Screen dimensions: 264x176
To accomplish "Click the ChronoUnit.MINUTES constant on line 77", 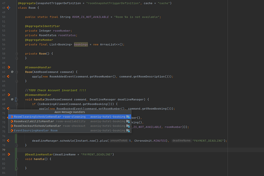I will [x=150, y=141].
